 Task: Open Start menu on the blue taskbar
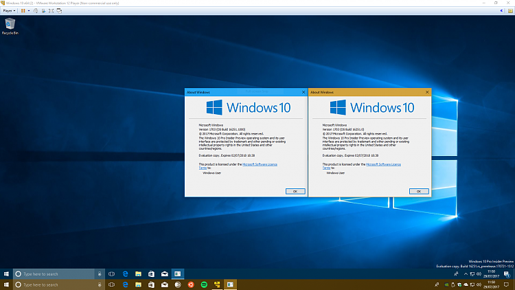(x=6, y=274)
